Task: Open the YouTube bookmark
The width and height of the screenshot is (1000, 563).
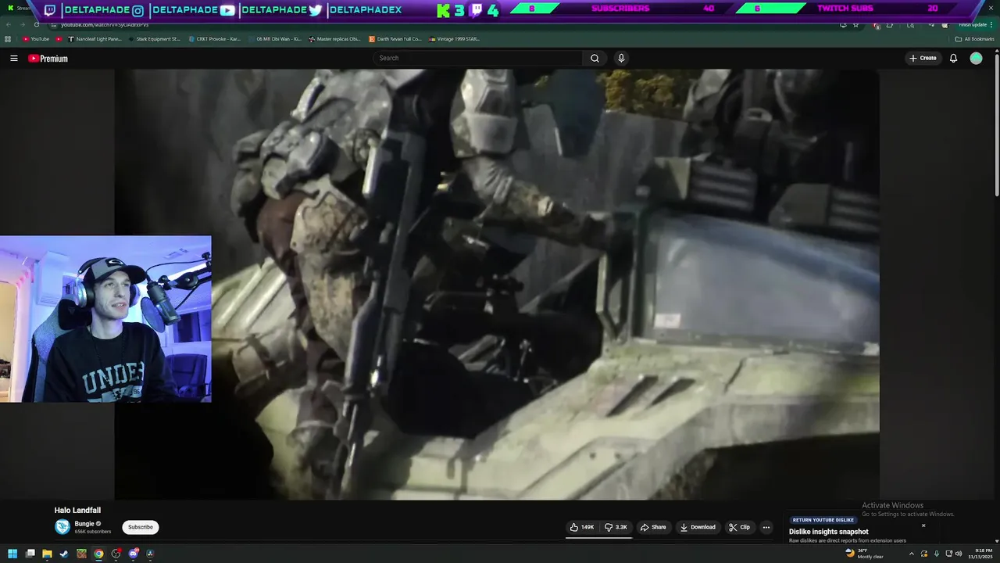Action: (36, 39)
